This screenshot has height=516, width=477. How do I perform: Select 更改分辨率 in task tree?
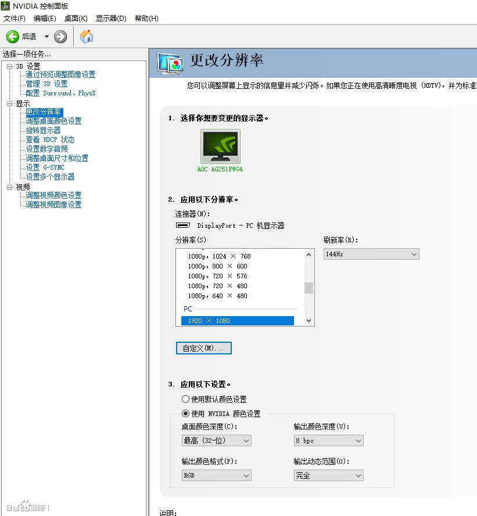44,112
